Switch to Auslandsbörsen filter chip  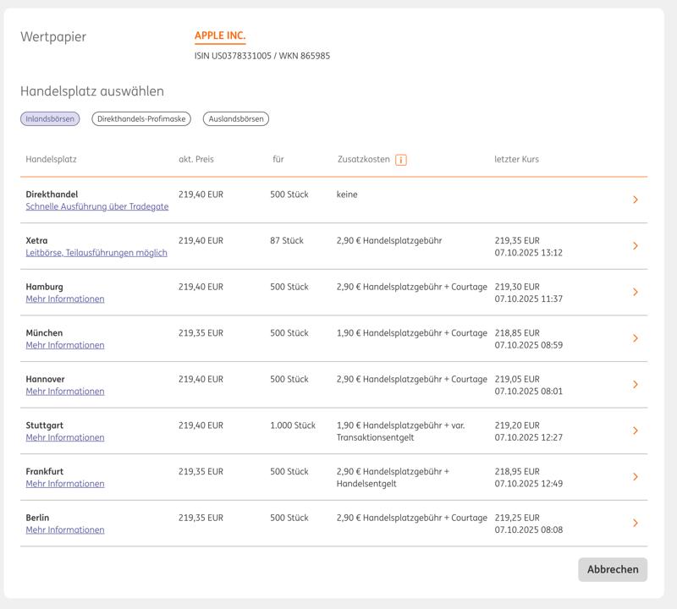coord(236,119)
